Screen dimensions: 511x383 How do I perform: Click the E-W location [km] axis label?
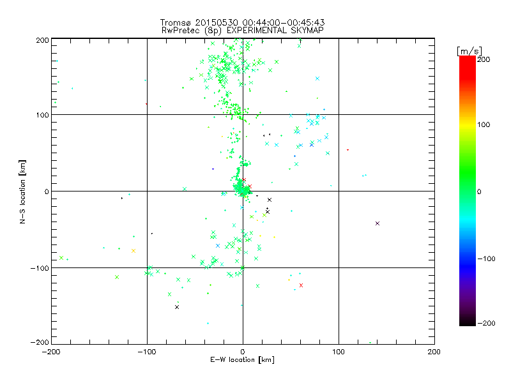pyautogui.click(x=242, y=360)
